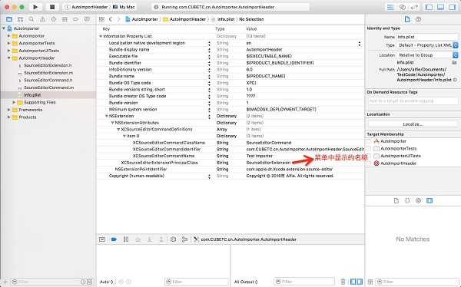Screen dimensions: 461x287
Task: Expand the Frameworks folder
Action: click(8, 110)
